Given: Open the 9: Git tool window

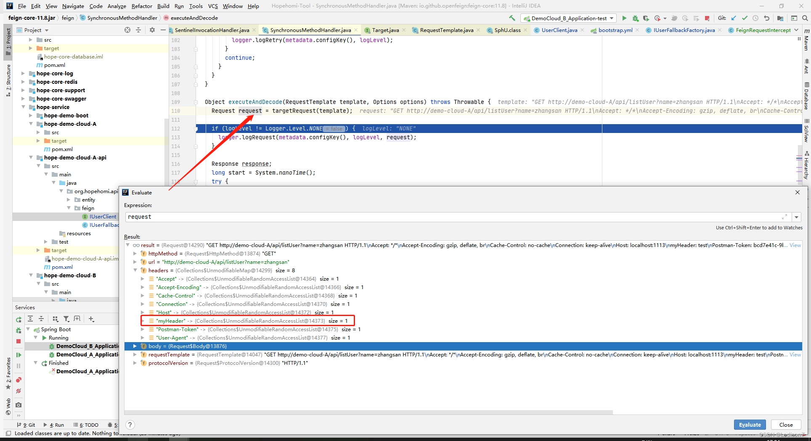Looking at the screenshot, I should (x=26, y=425).
